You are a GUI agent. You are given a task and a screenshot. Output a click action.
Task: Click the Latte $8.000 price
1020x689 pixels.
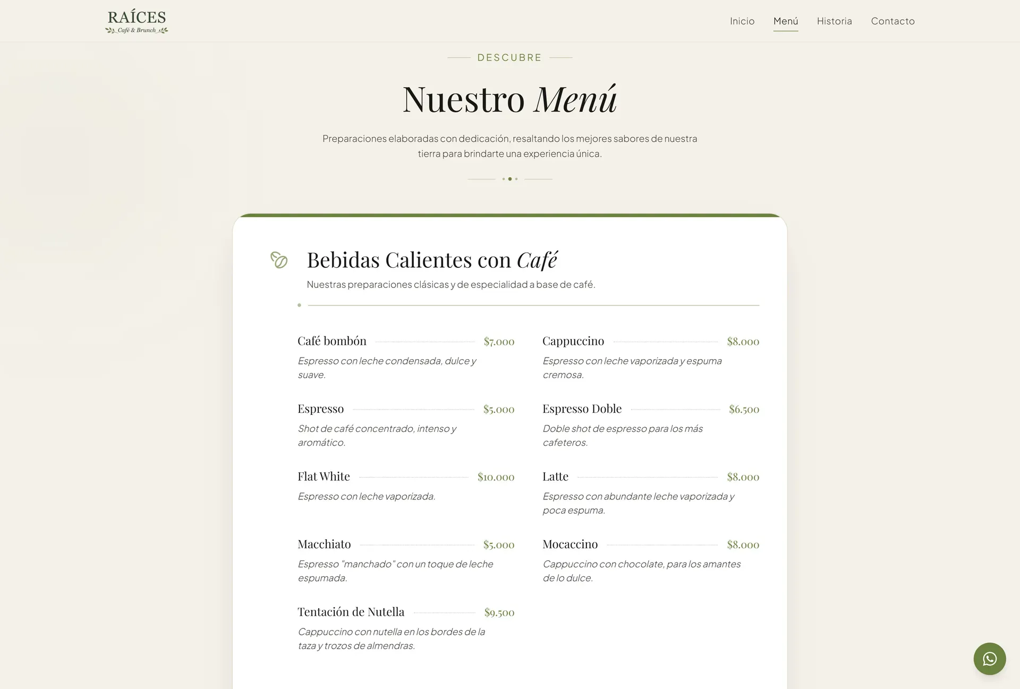click(743, 477)
